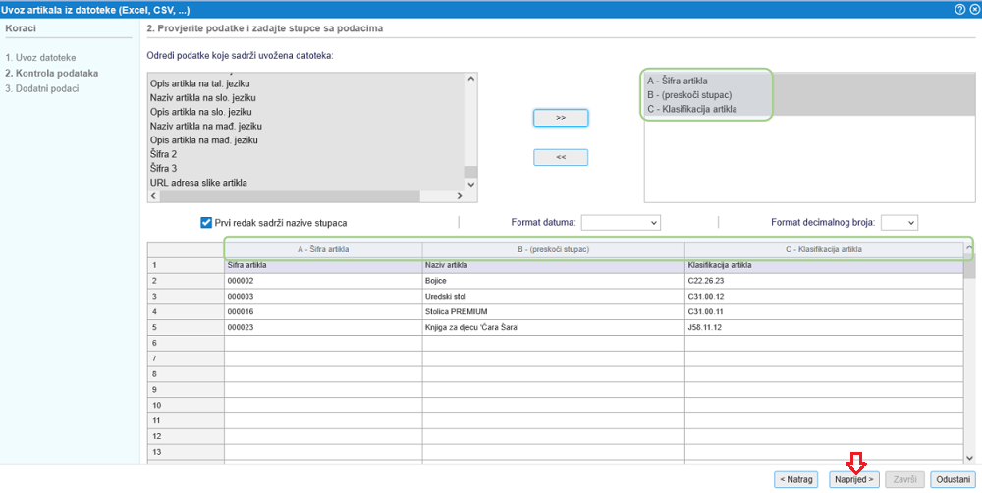Go back with the Natrag button

tap(796, 479)
